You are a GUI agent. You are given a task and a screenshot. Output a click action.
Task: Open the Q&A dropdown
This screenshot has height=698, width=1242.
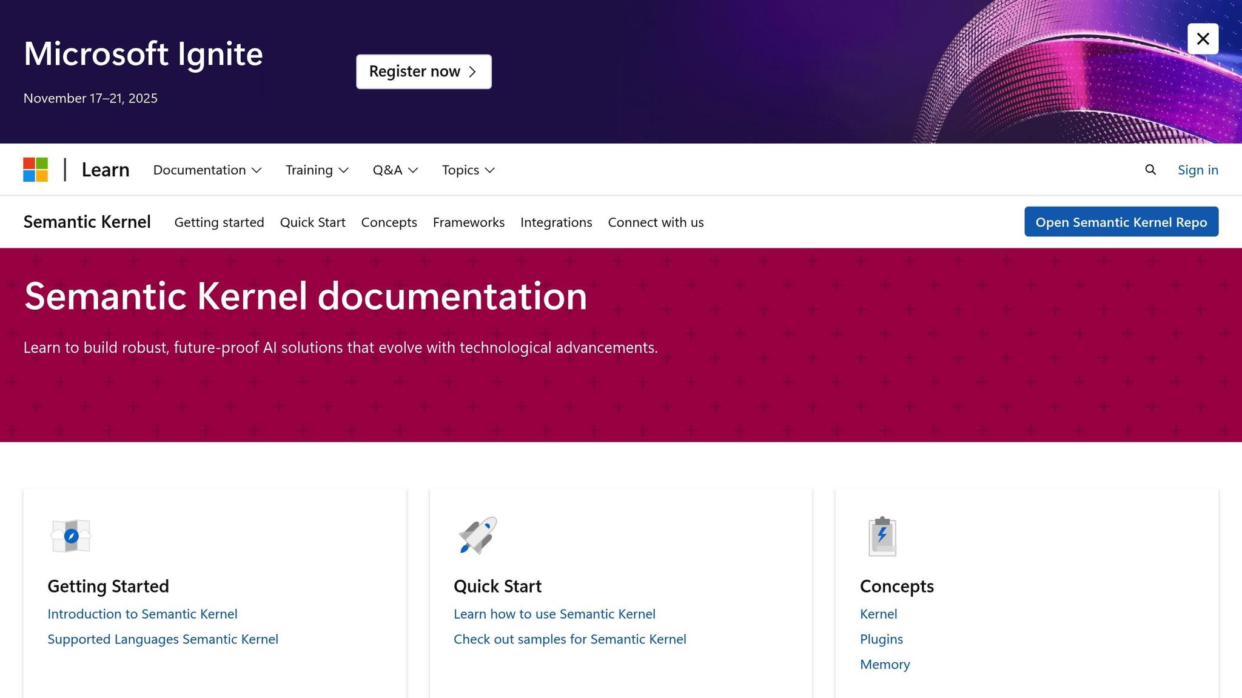point(395,170)
